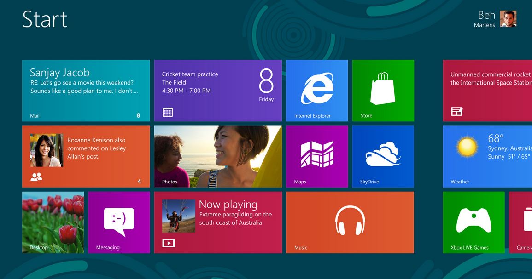Click the "Cricket team practice" event title
The height and width of the screenshot is (279, 532).
(x=190, y=74)
